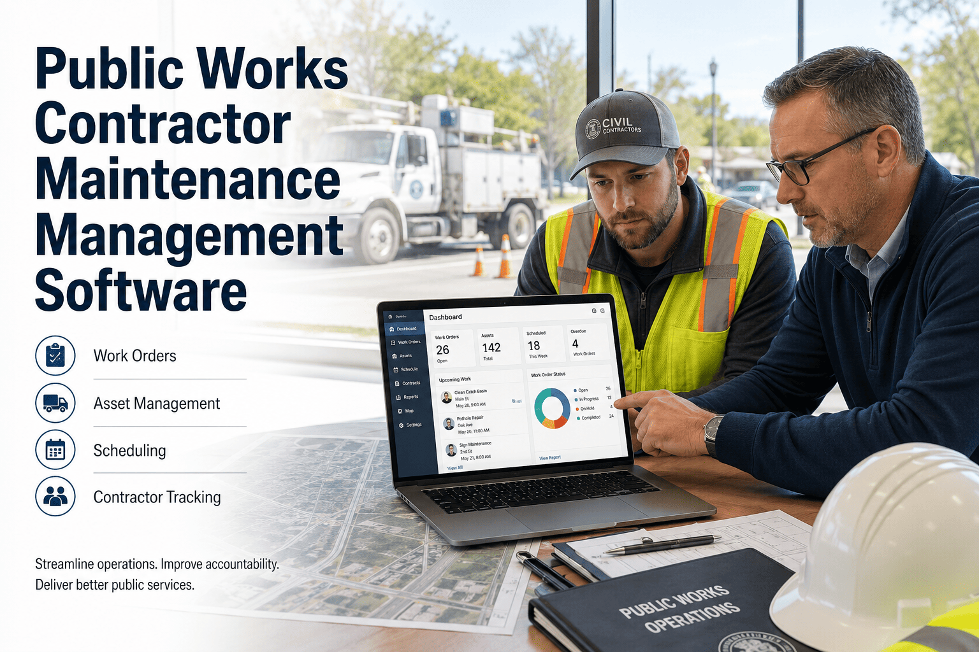This screenshot has width=979, height=652.
Task: Click the avatar next to Clean Catch Basin
Action: pyautogui.click(x=446, y=397)
